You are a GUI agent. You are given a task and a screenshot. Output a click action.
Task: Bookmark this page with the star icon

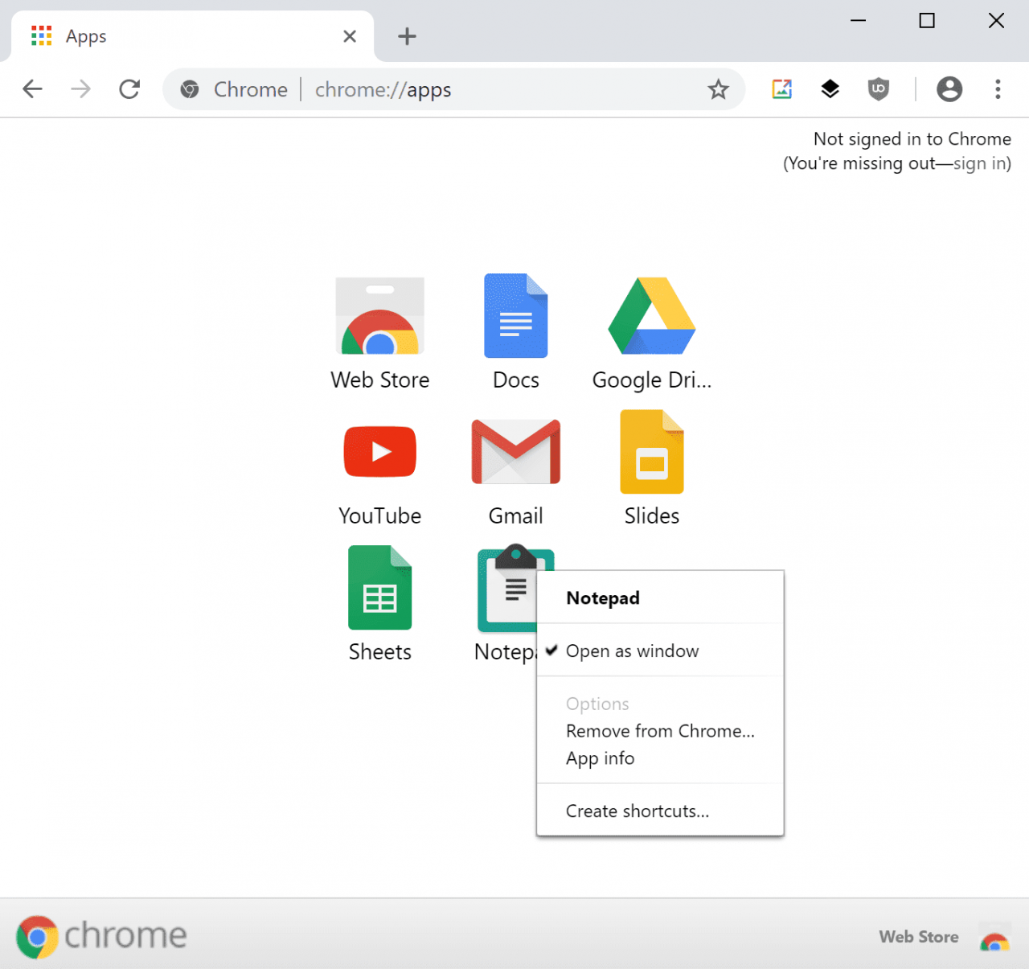(718, 89)
